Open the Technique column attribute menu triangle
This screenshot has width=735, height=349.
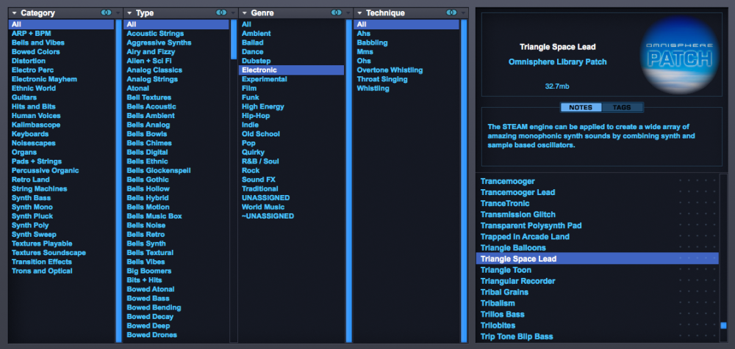(360, 13)
